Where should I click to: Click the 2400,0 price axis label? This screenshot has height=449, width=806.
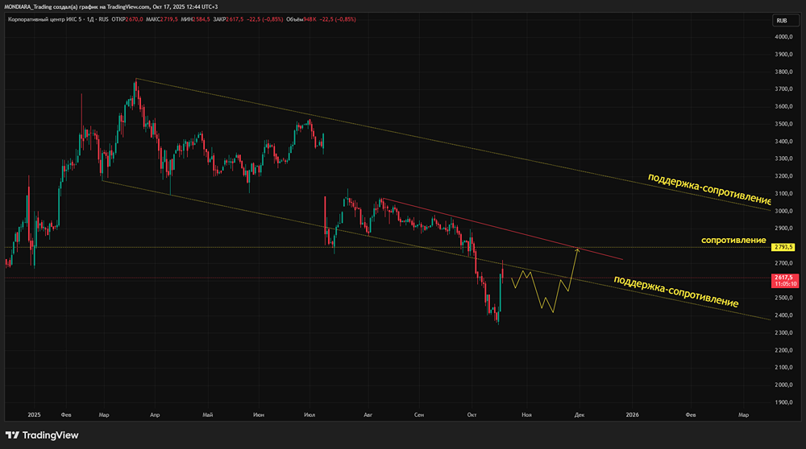[783, 315]
